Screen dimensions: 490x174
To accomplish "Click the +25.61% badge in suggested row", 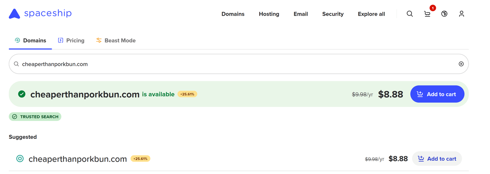I will 140,158.
